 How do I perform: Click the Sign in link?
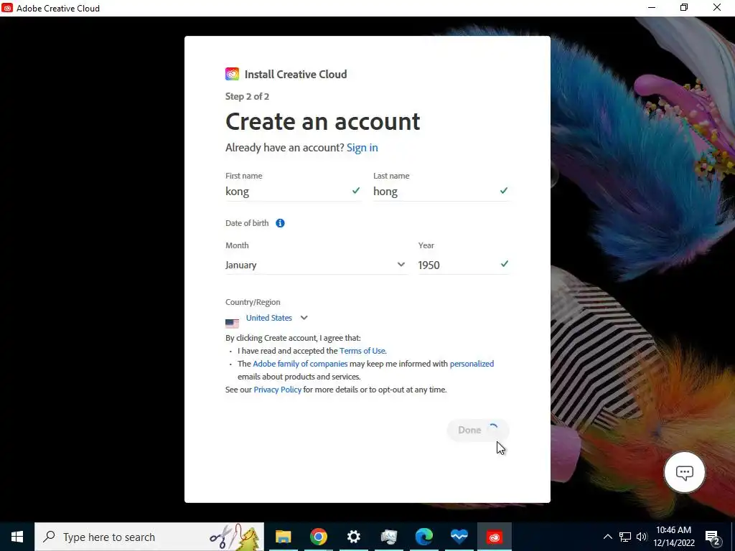click(x=362, y=148)
